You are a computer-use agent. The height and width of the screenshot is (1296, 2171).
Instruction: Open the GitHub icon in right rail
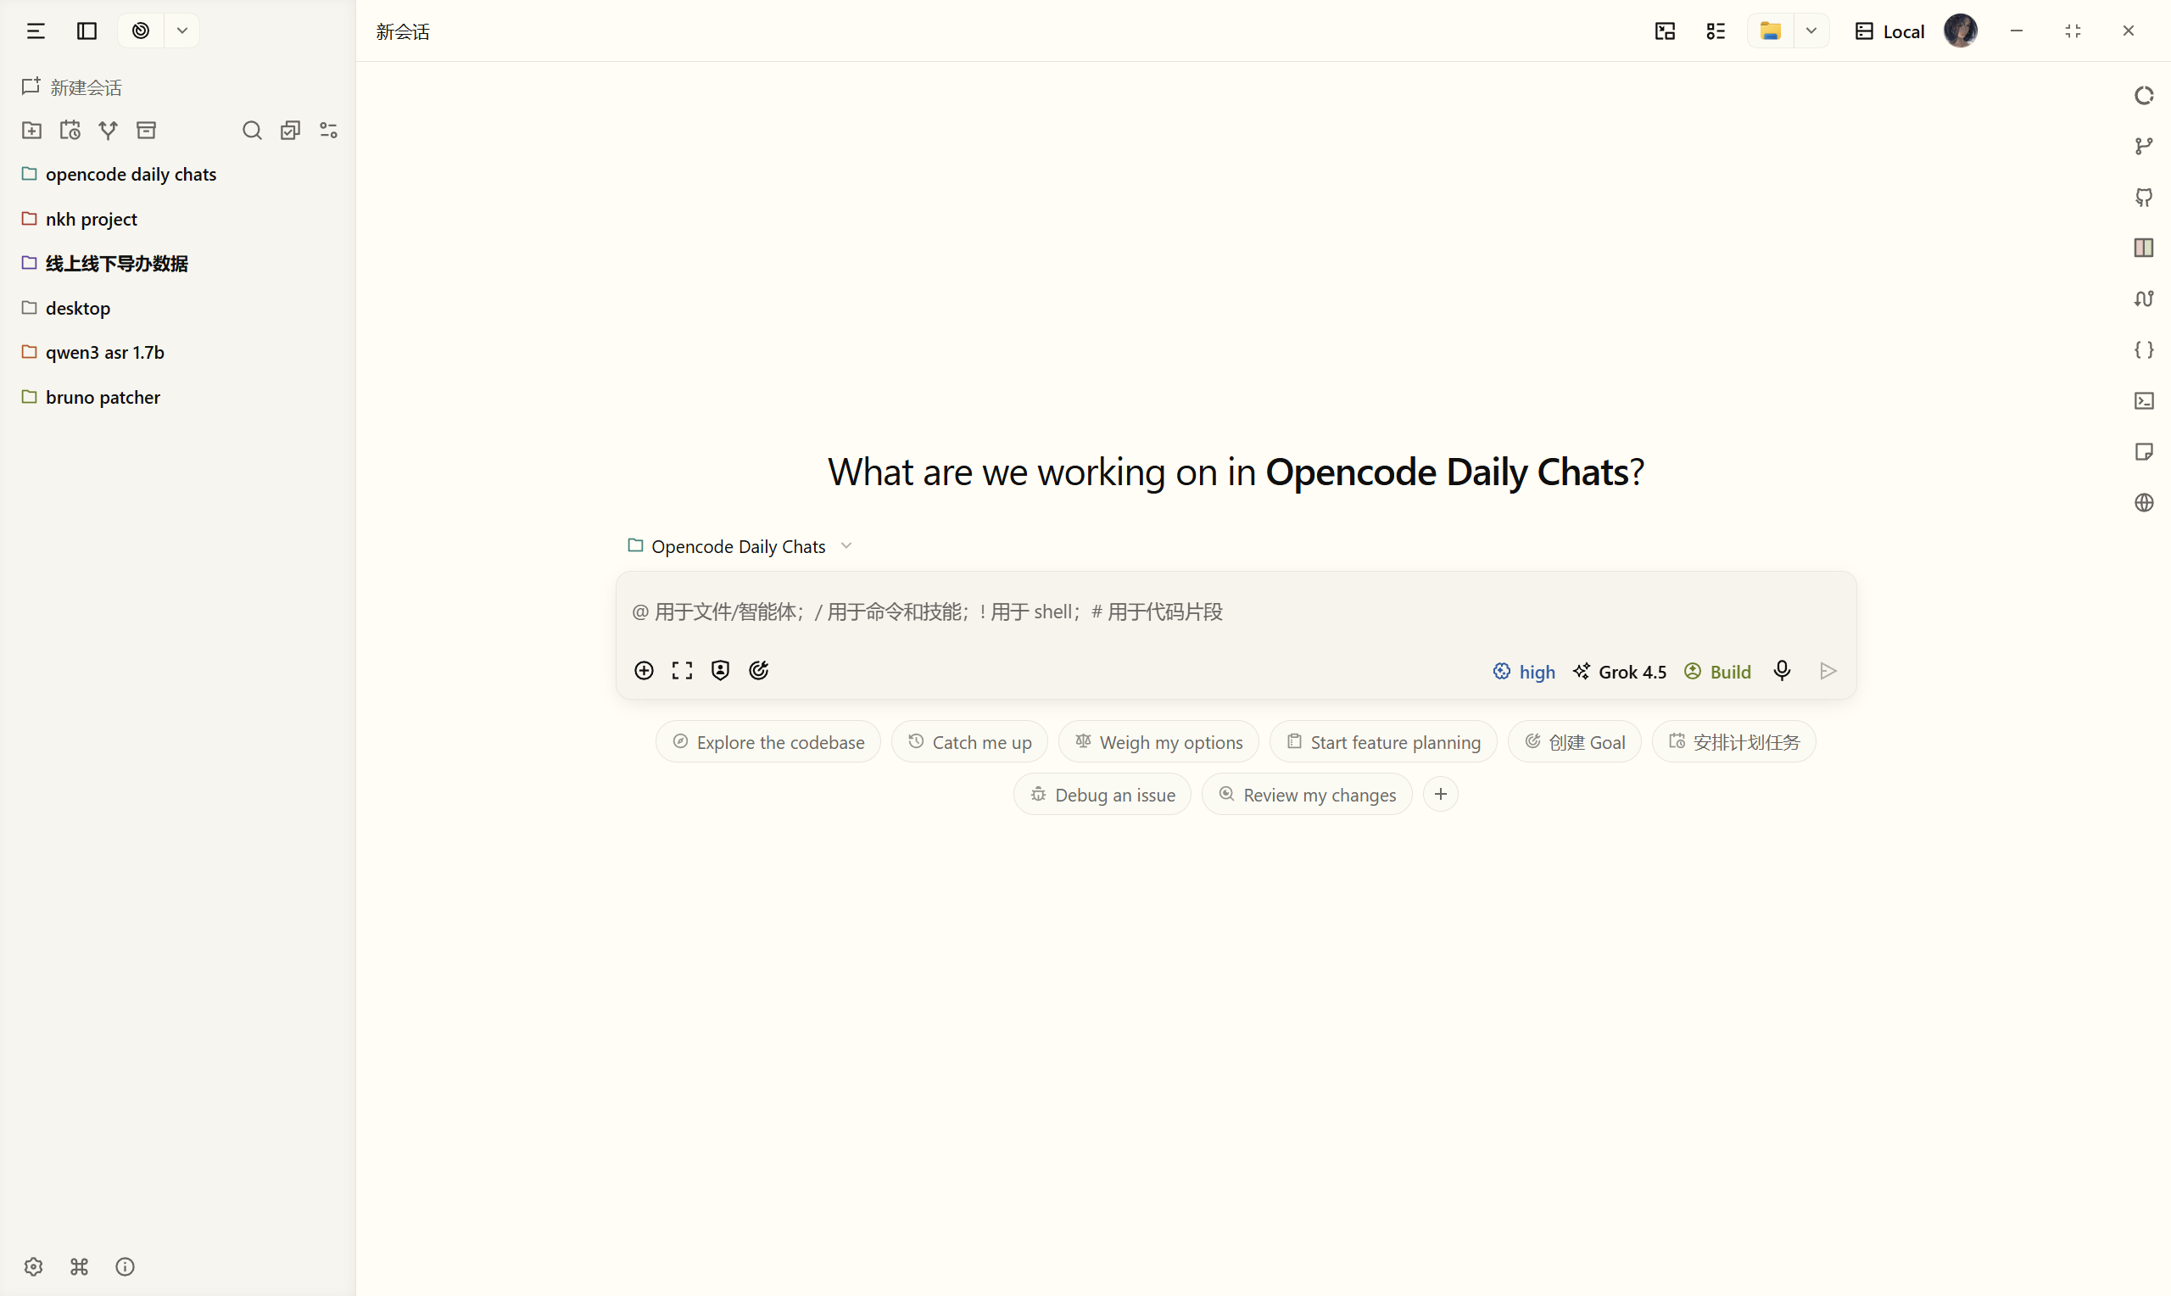click(2144, 198)
